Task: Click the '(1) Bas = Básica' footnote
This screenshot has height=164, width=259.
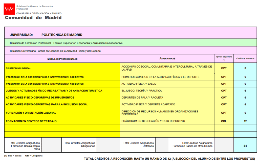Action: (13, 156)
